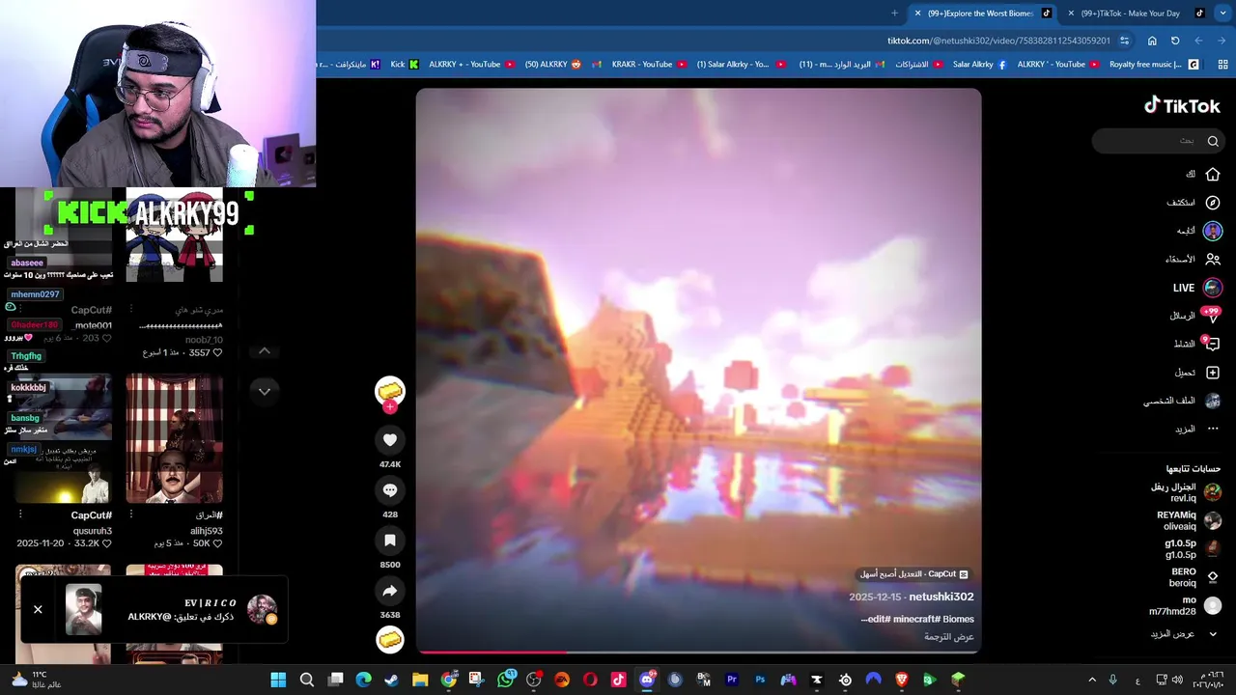Open netushki302 profile from video caption
This screenshot has width=1236, height=695.
pos(941,597)
